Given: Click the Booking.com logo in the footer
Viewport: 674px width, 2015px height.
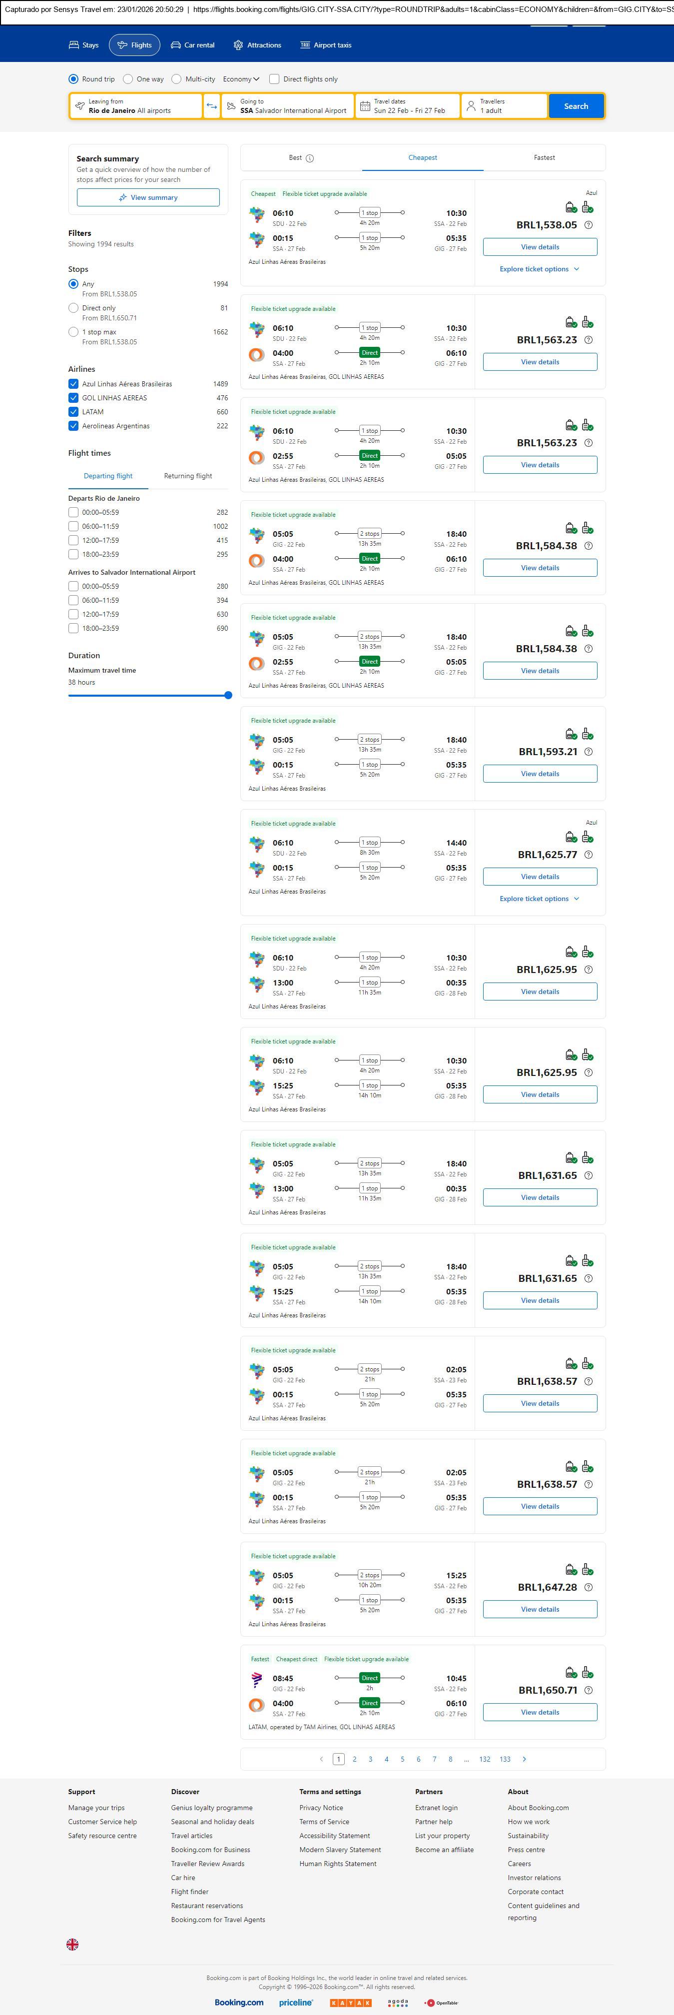Looking at the screenshot, I should (239, 2003).
